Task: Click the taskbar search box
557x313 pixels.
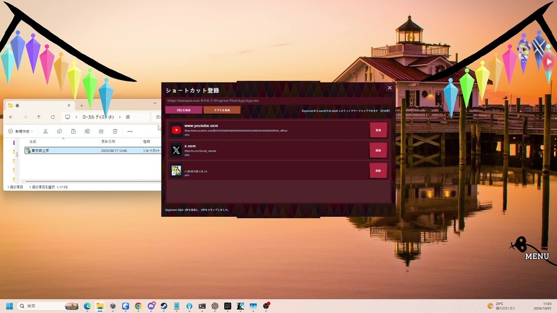Action: click(x=48, y=306)
